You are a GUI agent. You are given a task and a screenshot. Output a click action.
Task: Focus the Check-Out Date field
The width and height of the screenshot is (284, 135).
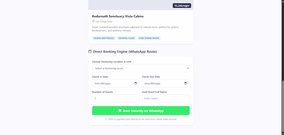tap(166, 83)
